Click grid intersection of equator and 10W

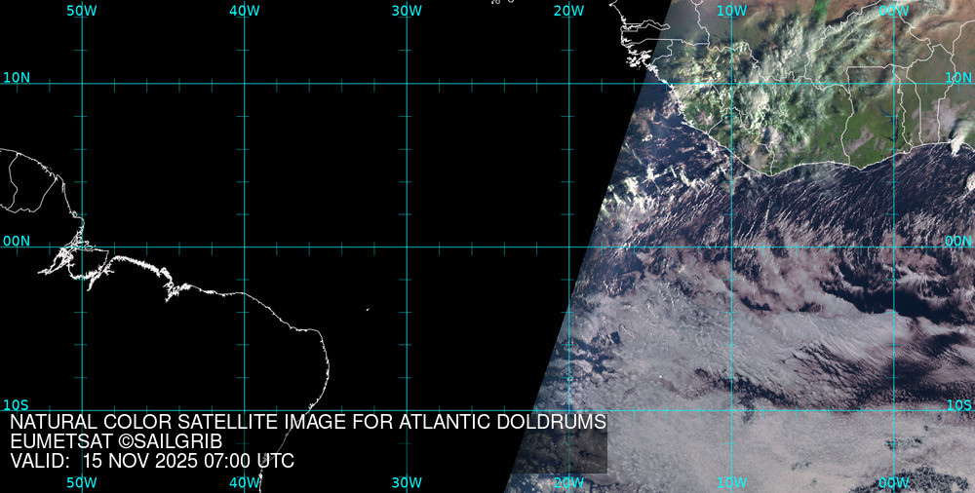(x=731, y=246)
